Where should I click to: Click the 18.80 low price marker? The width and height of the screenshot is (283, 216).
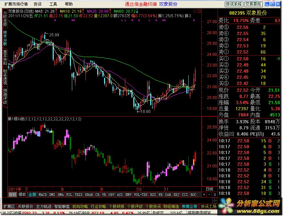click(x=145, y=112)
